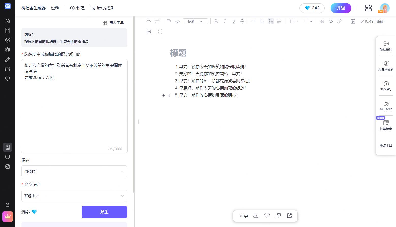This screenshot has height=227, width=396.
Task: Open 格式優化 format optimization tool
Action: click(386, 106)
